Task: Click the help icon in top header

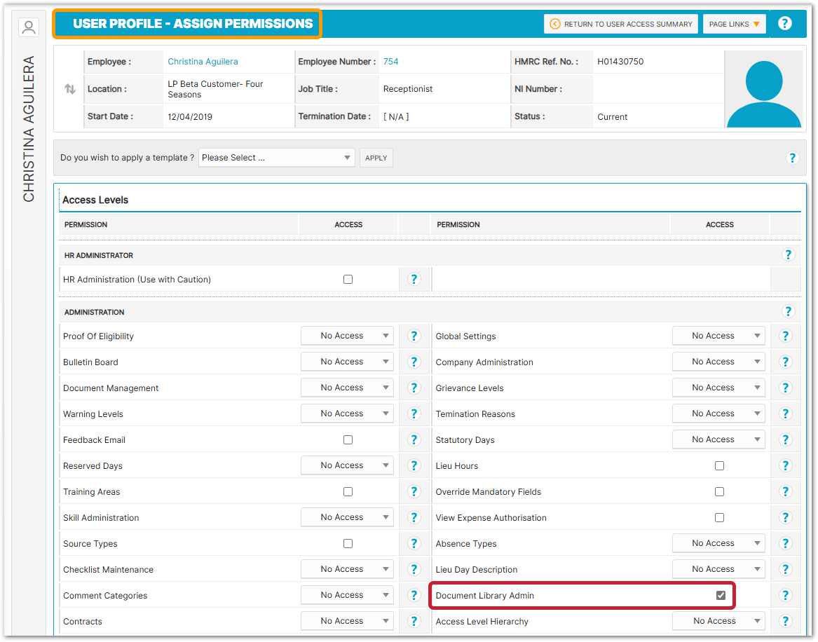Action: point(785,23)
